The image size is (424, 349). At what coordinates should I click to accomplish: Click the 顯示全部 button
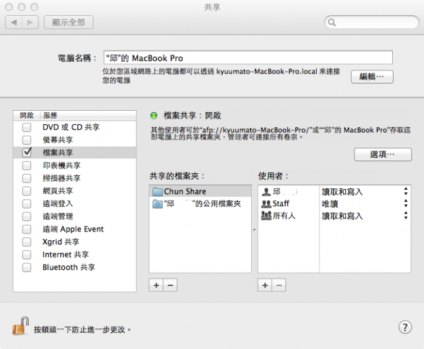click(69, 22)
